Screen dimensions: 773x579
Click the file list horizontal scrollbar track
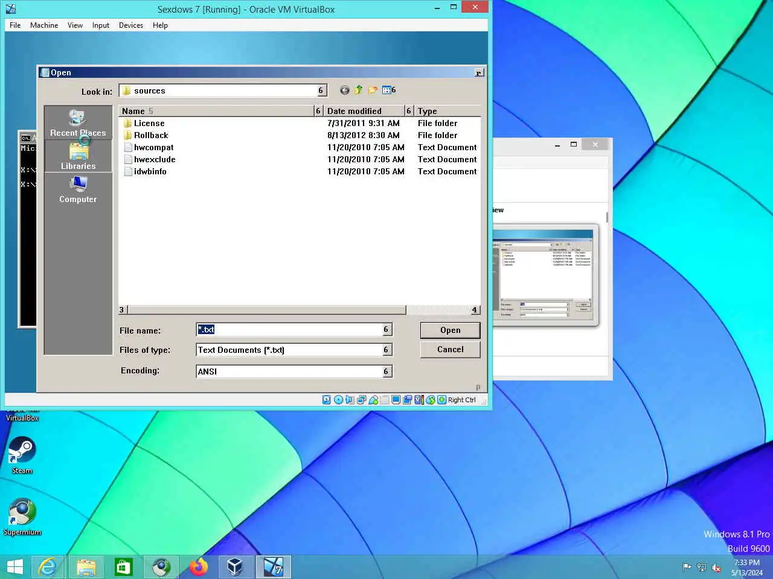point(438,310)
